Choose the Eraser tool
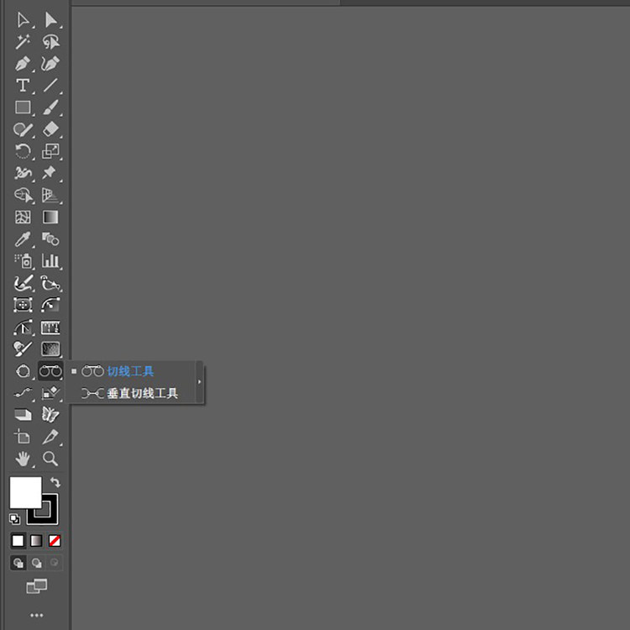This screenshot has height=630, width=630. click(x=50, y=129)
